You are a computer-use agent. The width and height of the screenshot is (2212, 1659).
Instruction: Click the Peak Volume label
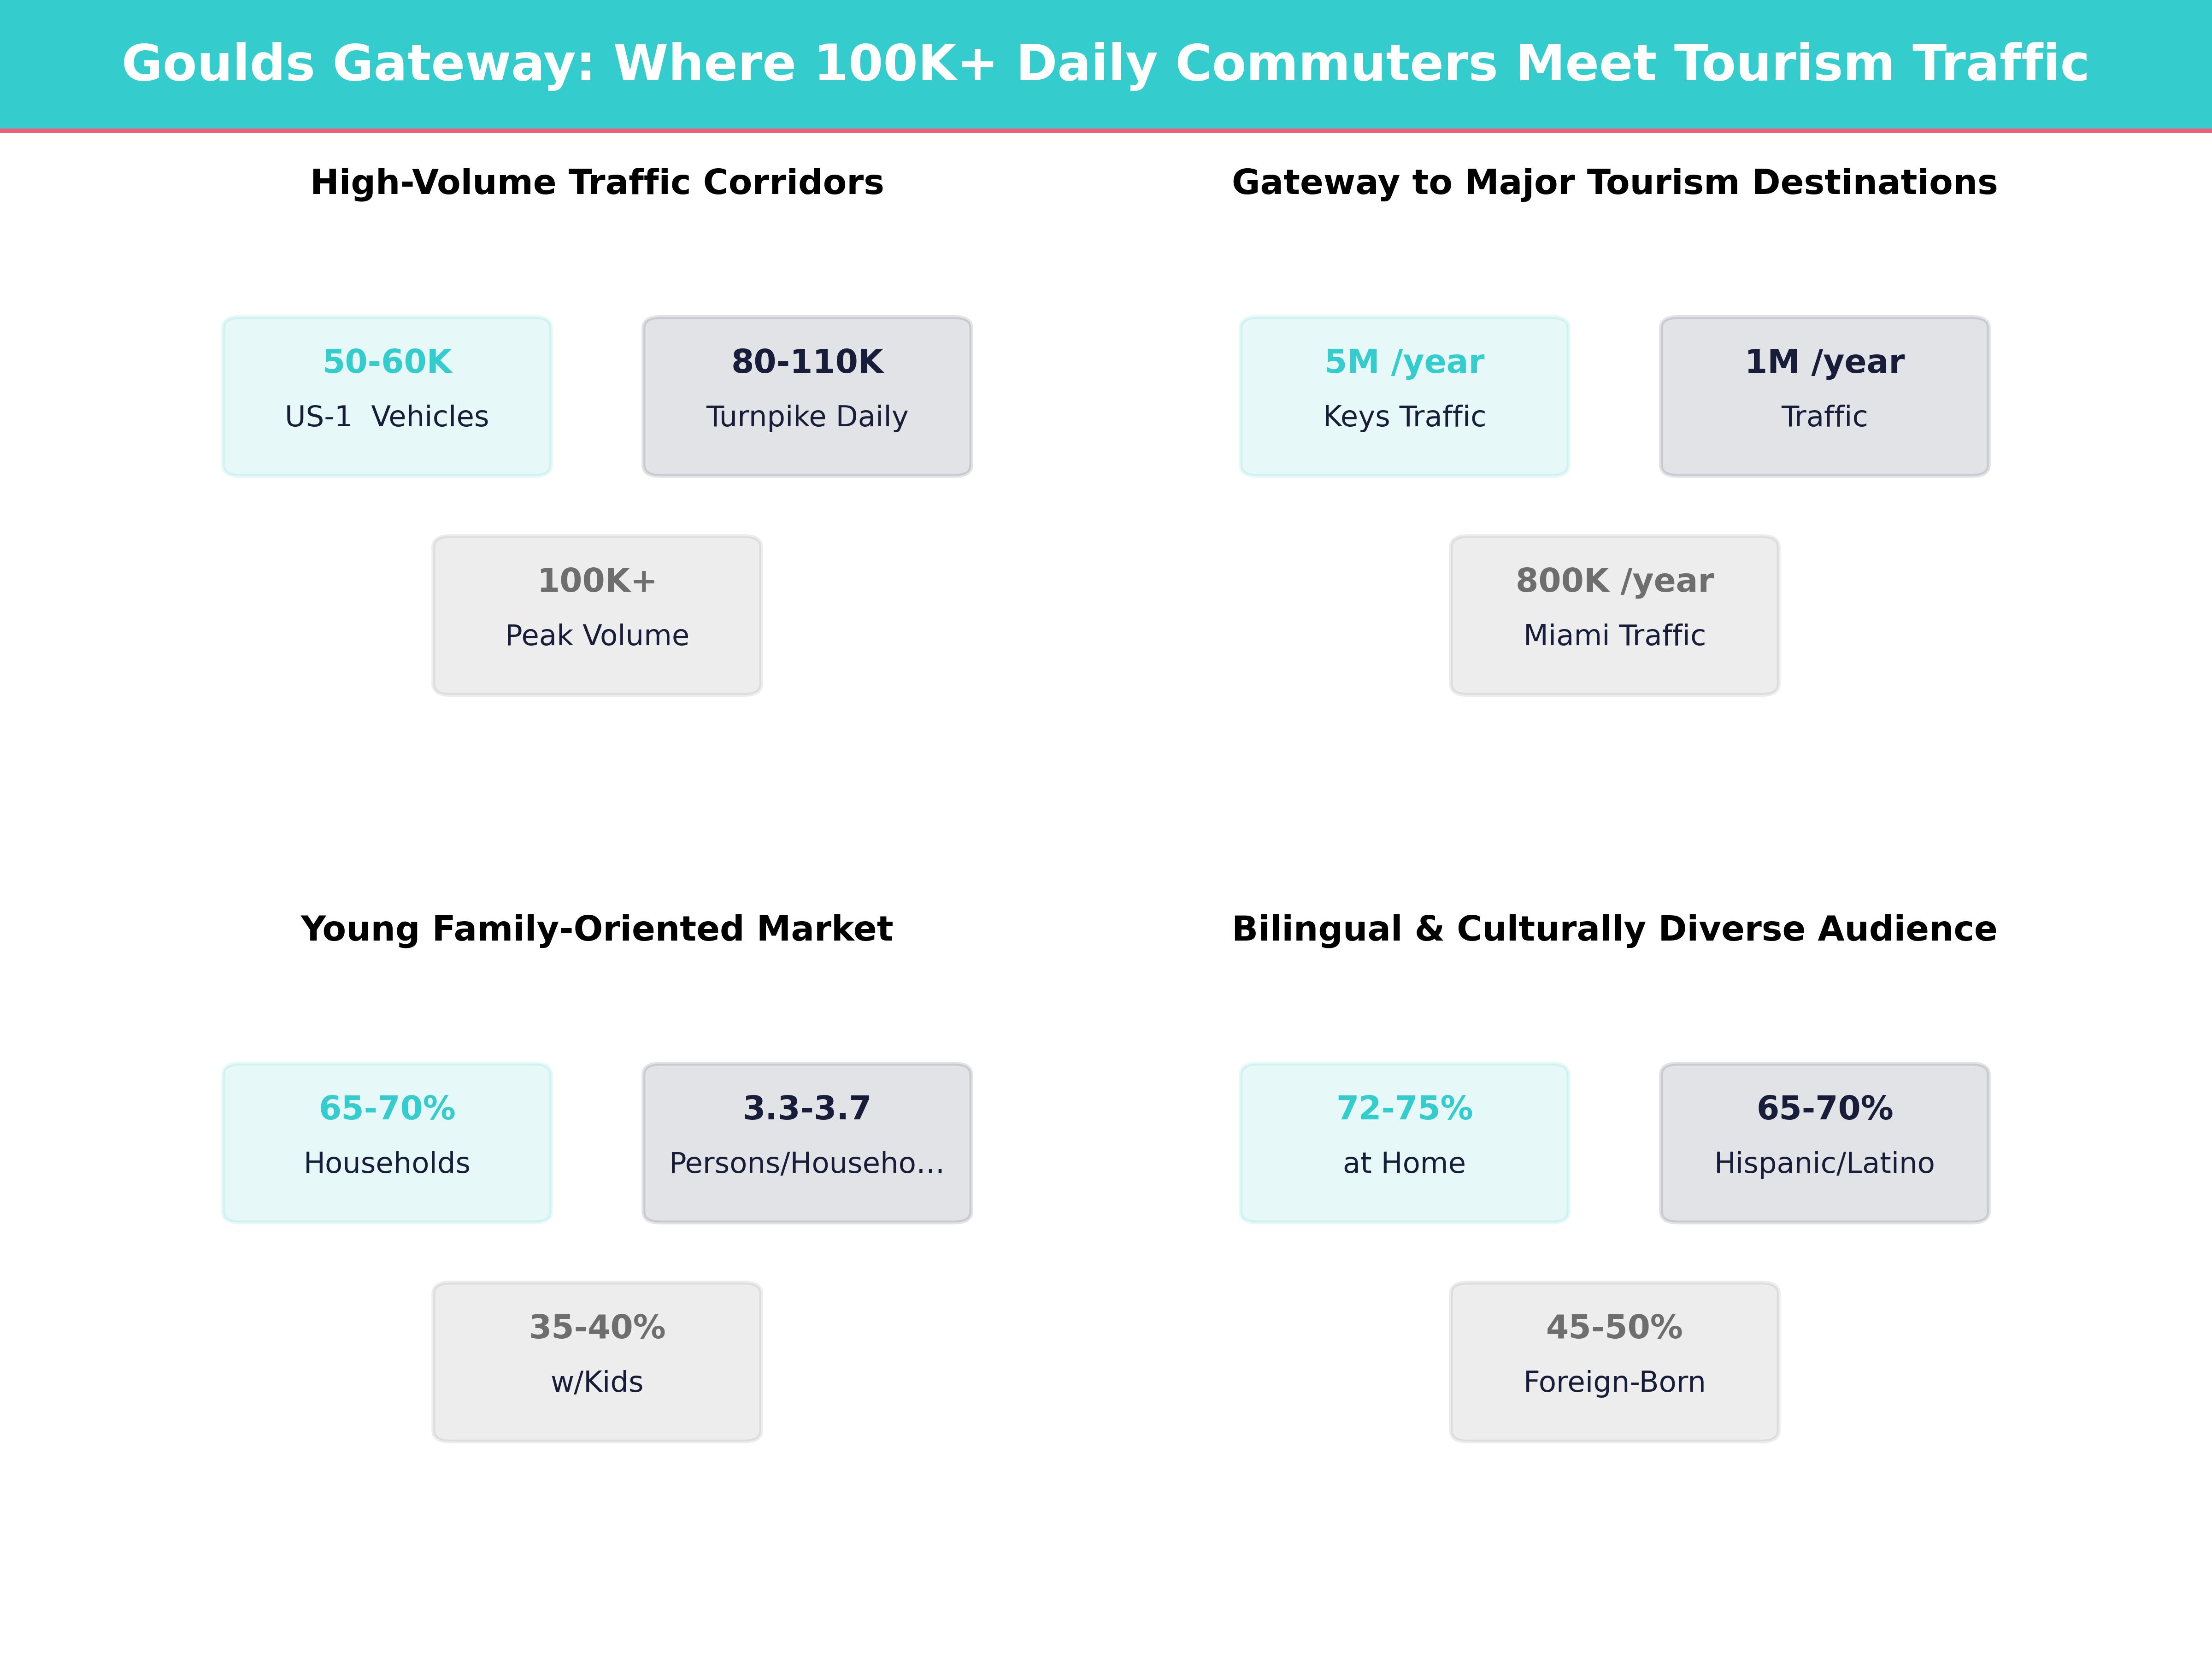(597, 636)
